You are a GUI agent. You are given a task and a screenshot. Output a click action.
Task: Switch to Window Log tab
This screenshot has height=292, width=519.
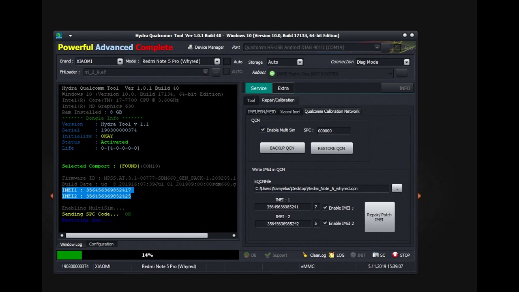click(x=71, y=244)
